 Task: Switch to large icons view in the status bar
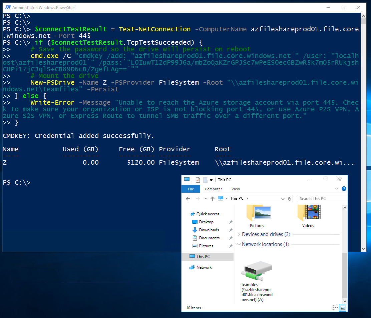(x=343, y=308)
